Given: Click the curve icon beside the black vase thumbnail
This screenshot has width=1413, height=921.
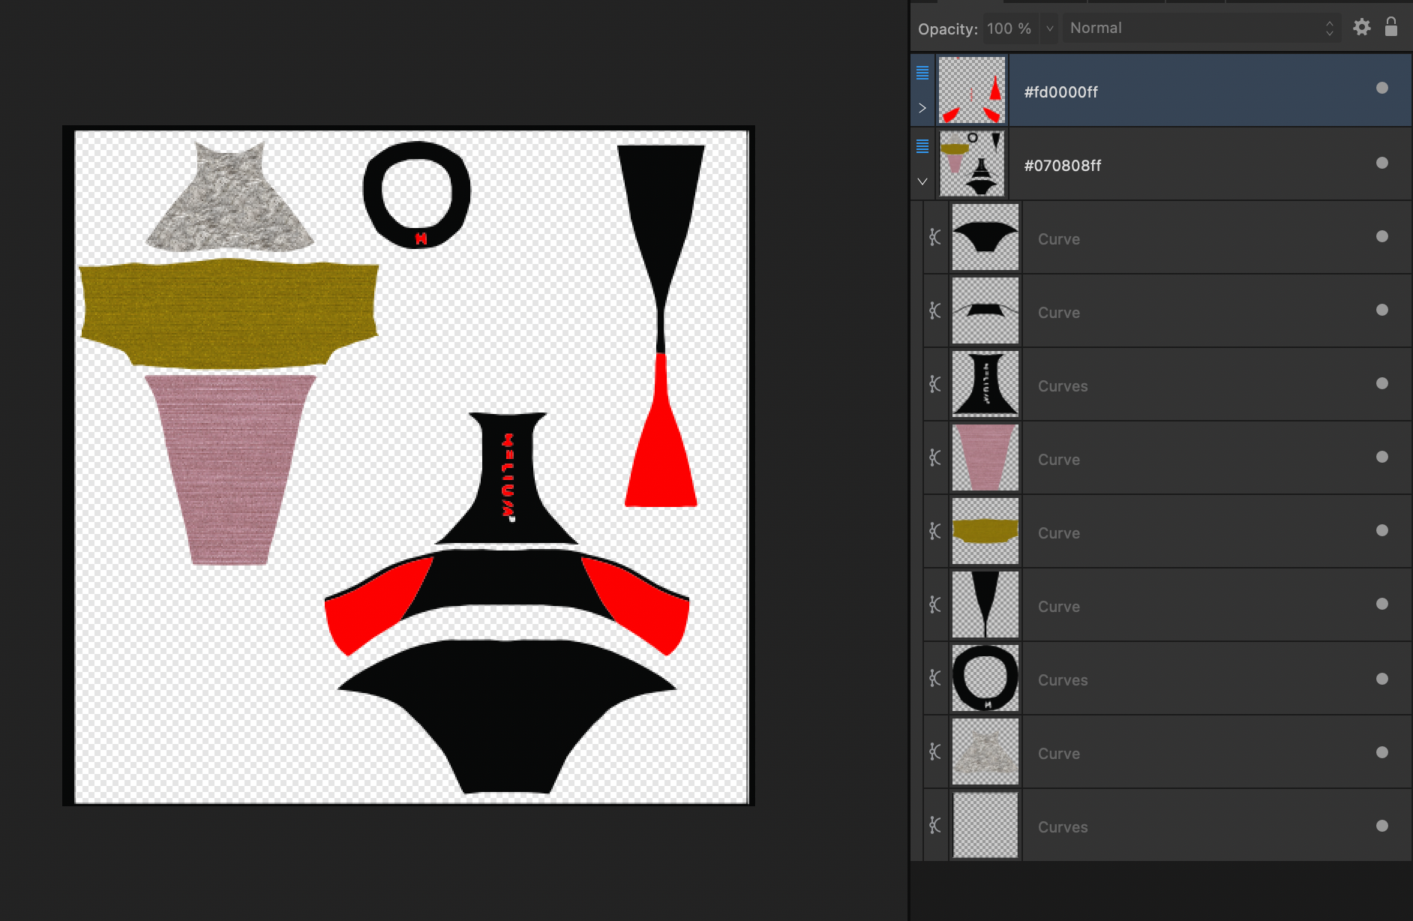Looking at the screenshot, I should (x=935, y=384).
